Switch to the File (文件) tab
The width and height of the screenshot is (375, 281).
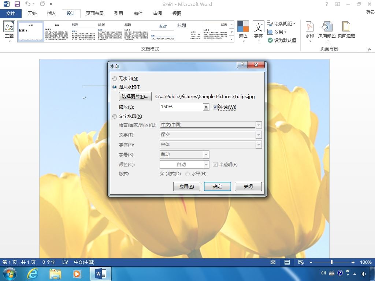click(x=11, y=14)
